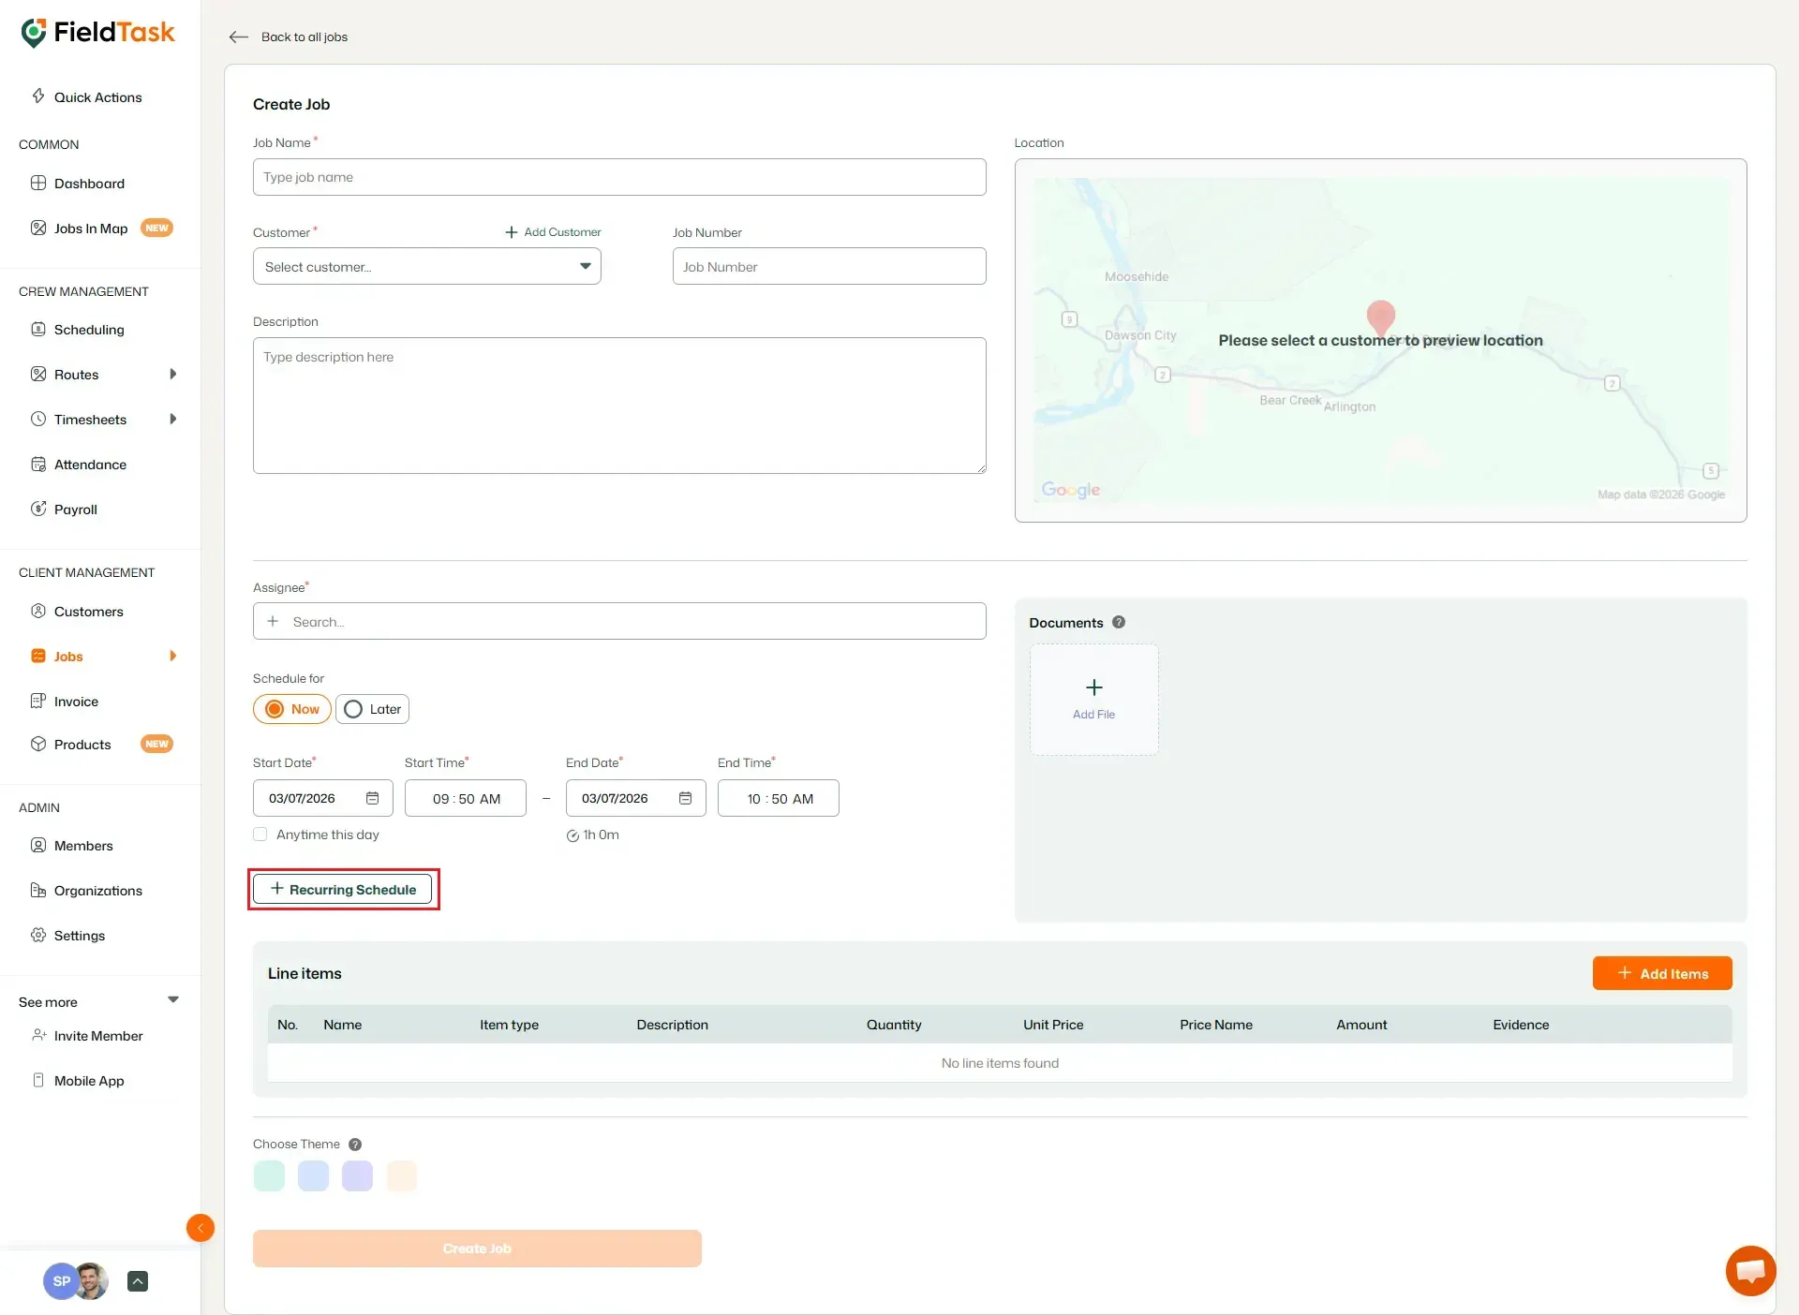Click the Organizations building icon
The image size is (1799, 1315).
click(38, 890)
